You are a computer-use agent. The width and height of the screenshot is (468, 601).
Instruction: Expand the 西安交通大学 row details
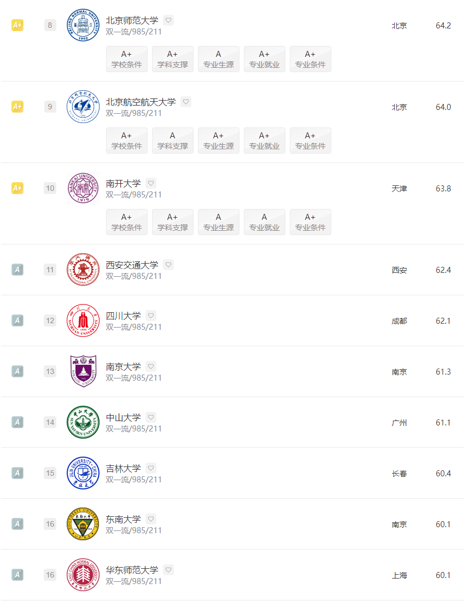232,270
